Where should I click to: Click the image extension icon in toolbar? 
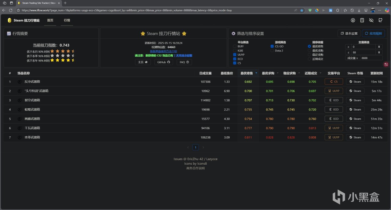pyautogui.click(x=331, y=10)
